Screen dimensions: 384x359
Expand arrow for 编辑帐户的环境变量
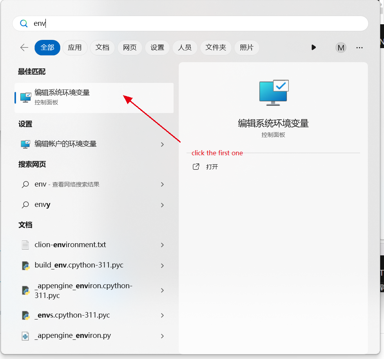click(x=162, y=144)
